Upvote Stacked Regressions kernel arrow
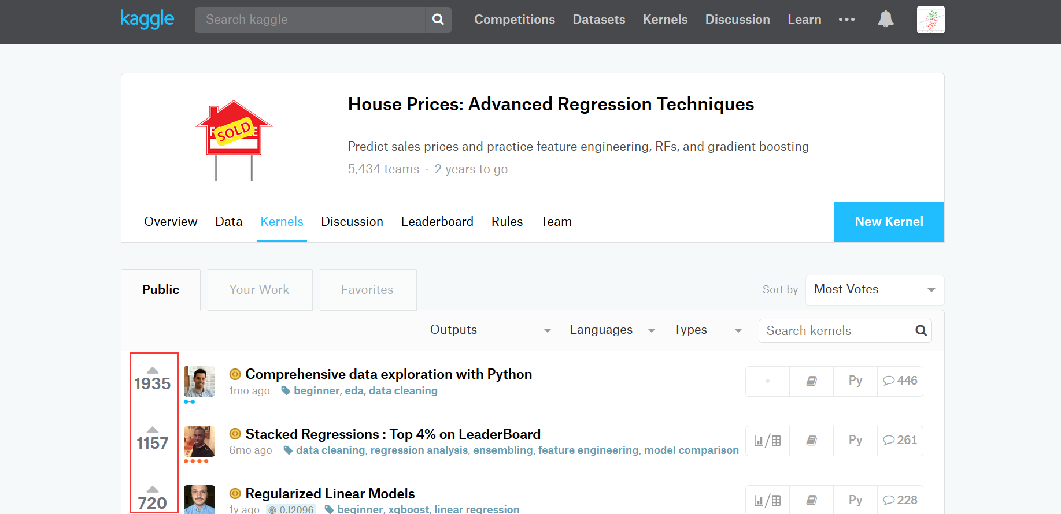The width and height of the screenshot is (1061, 514). tap(153, 430)
